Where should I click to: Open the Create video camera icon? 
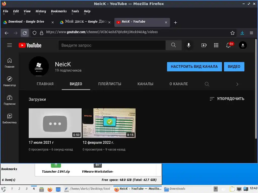pos(204,45)
